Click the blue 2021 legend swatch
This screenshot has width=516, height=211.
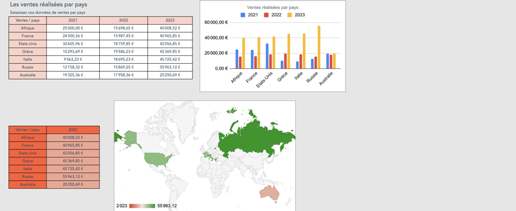(243, 15)
